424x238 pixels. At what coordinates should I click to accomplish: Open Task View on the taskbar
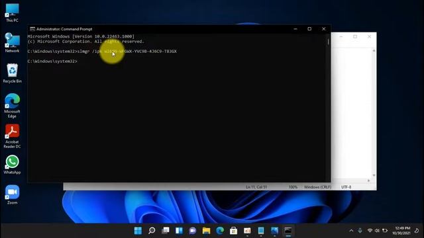pyautogui.click(x=166, y=231)
